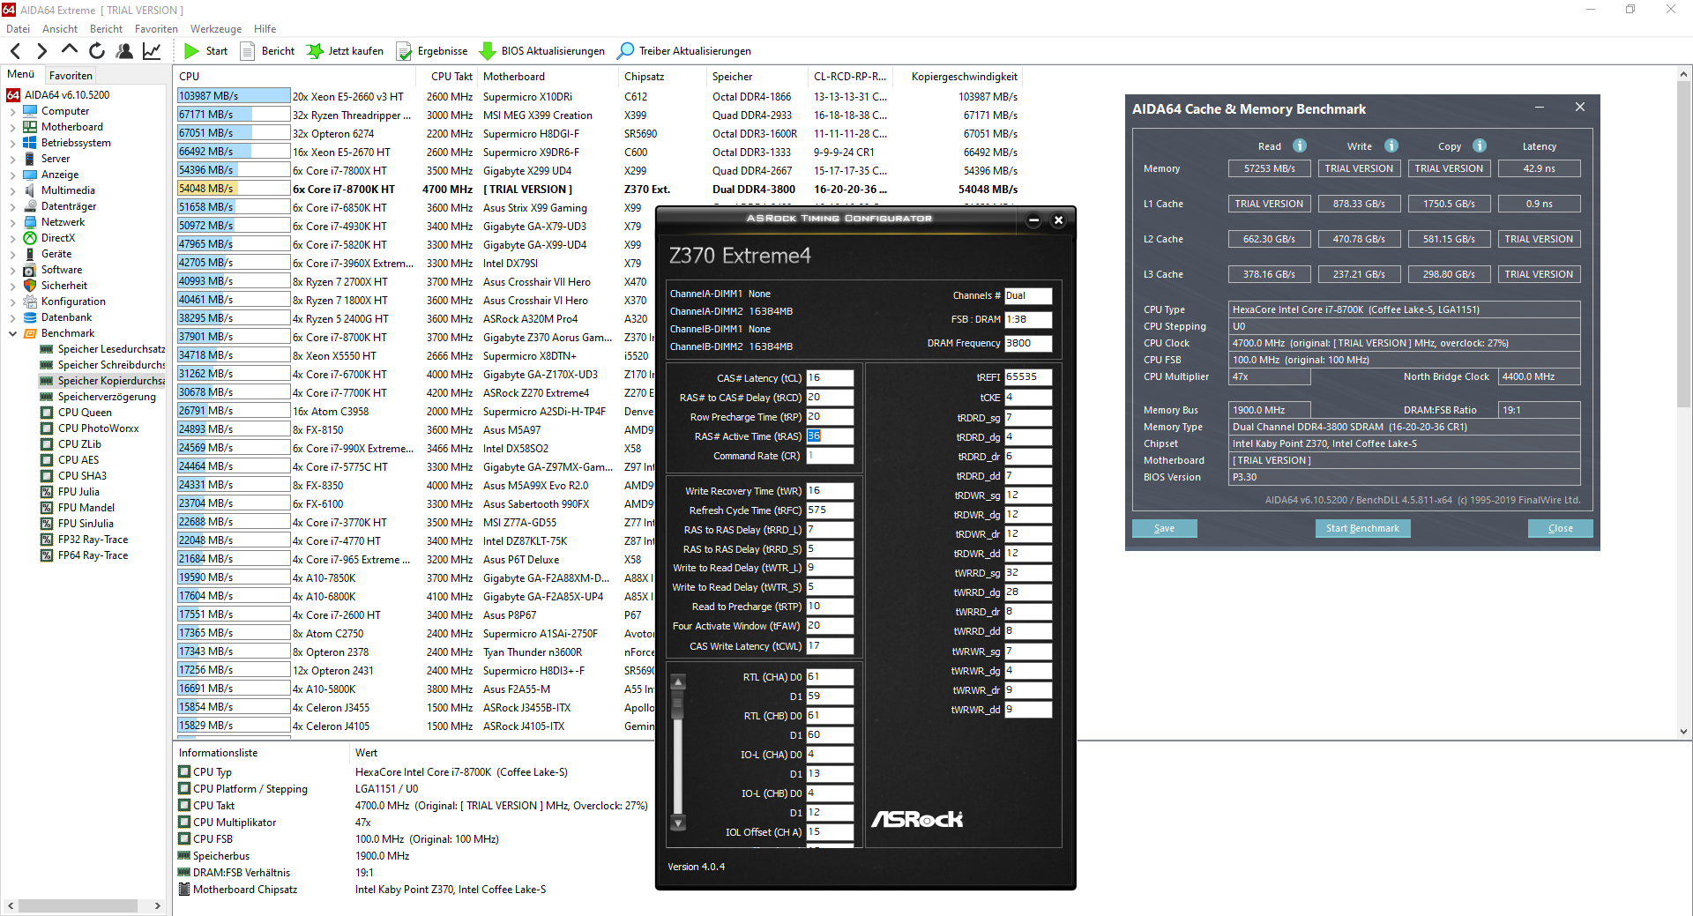Click the info icon next to Copy
The height and width of the screenshot is (916, 1693).
[x=1480, y=145]
